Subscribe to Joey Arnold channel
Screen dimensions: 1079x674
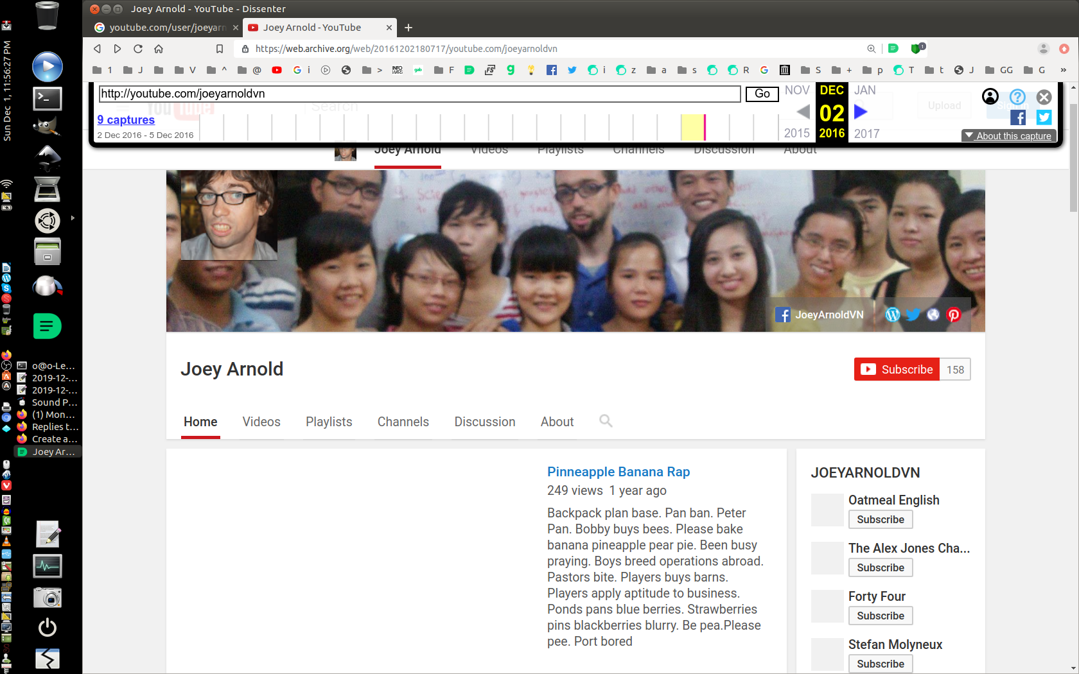pos(897,370)
